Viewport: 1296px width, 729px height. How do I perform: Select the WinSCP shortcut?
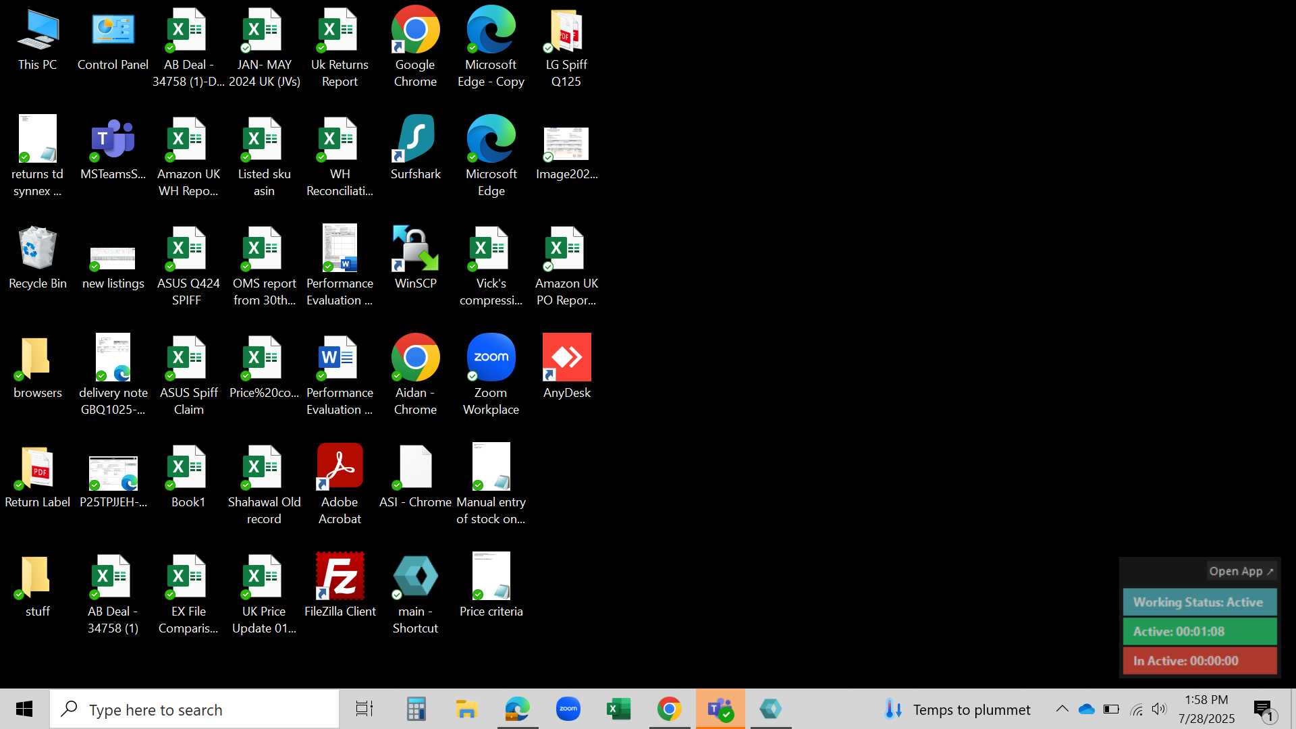(415, 258)
